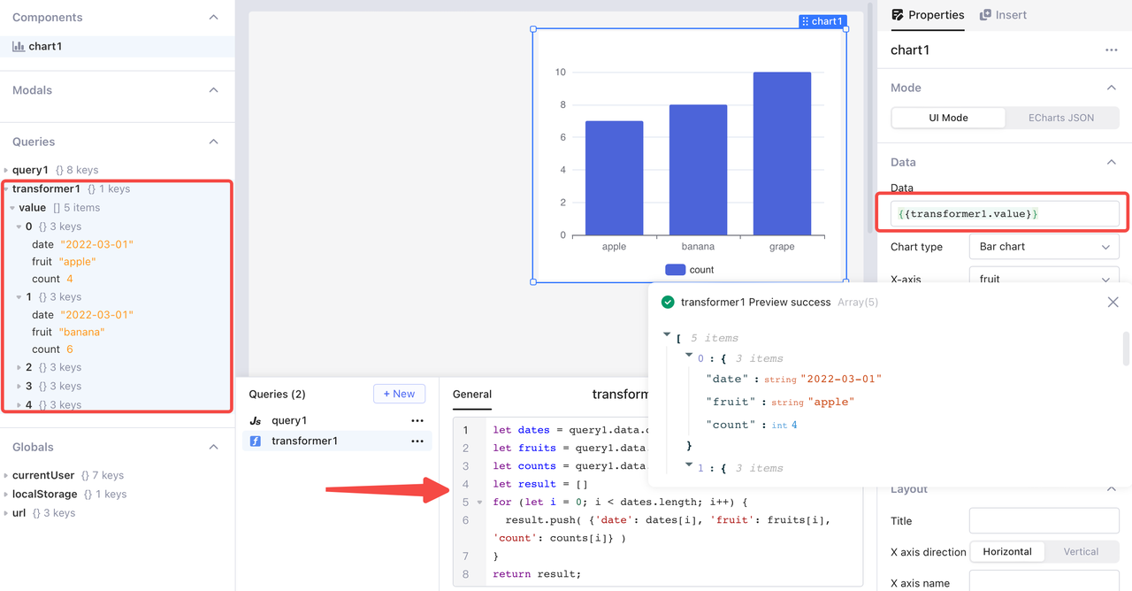Select transformer1 in the queries list
The width and height of the screenshot is (1132, 591).
[x=337, y=441]
